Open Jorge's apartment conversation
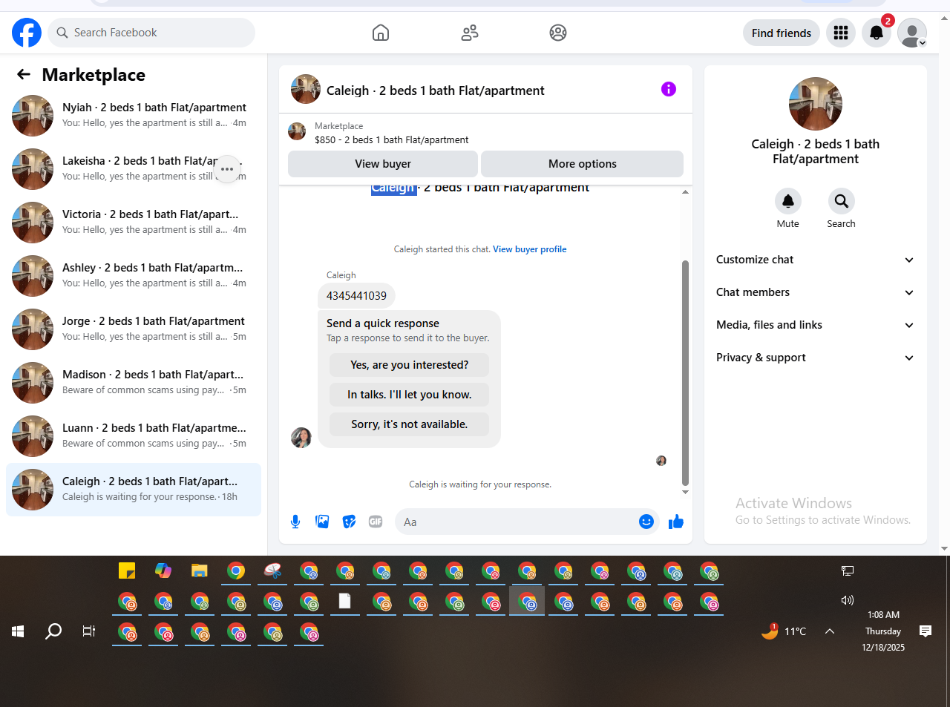Screen dimensions: 950x707 134,329
